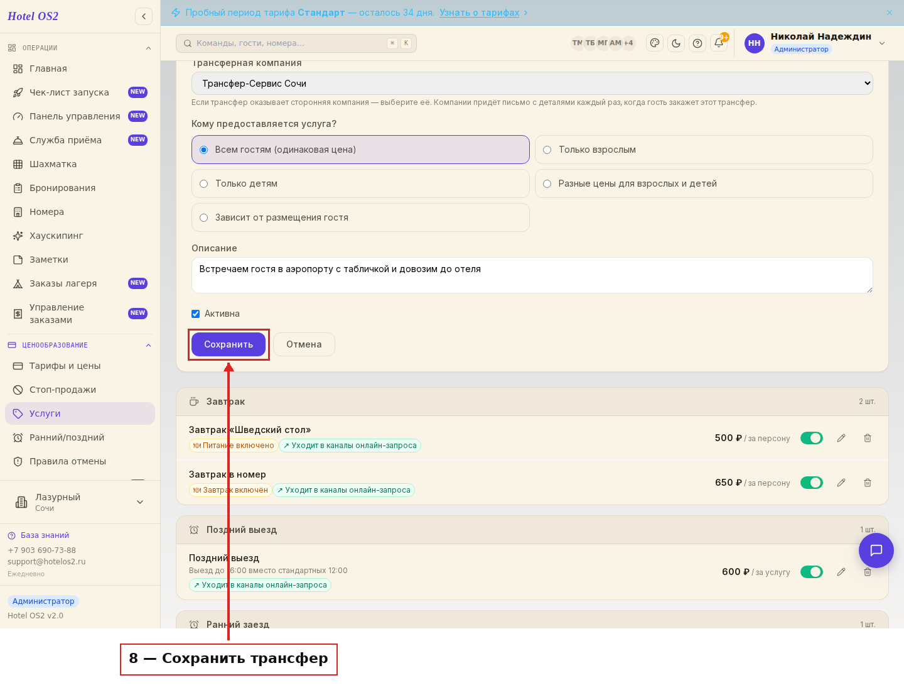
Task: Open the chat bubble widget
Action: [876, 550]
